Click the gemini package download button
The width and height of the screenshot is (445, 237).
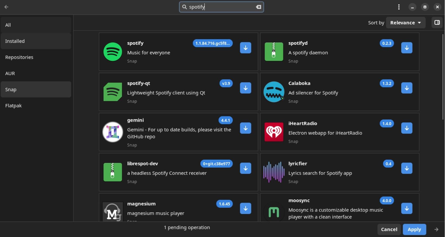246,128
